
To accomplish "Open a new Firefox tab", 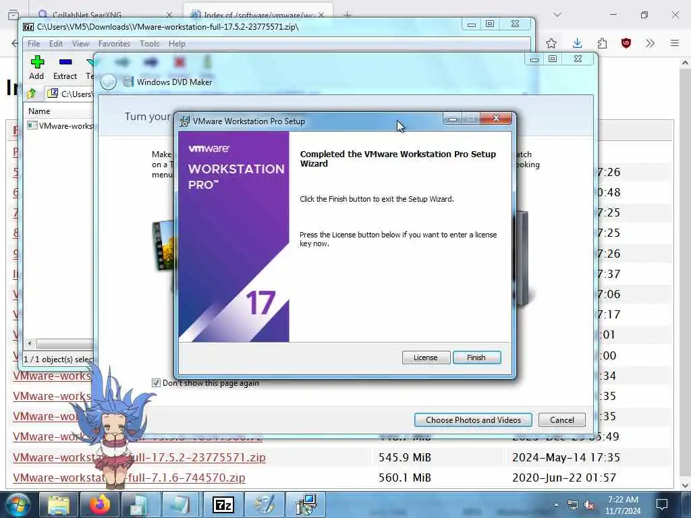I will click(348, 15).
